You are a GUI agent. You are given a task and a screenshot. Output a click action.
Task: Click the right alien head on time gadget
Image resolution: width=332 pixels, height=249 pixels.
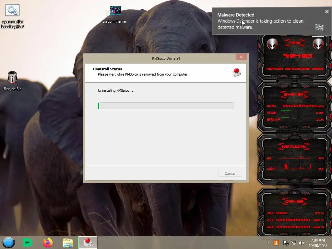tap(318, 44)
